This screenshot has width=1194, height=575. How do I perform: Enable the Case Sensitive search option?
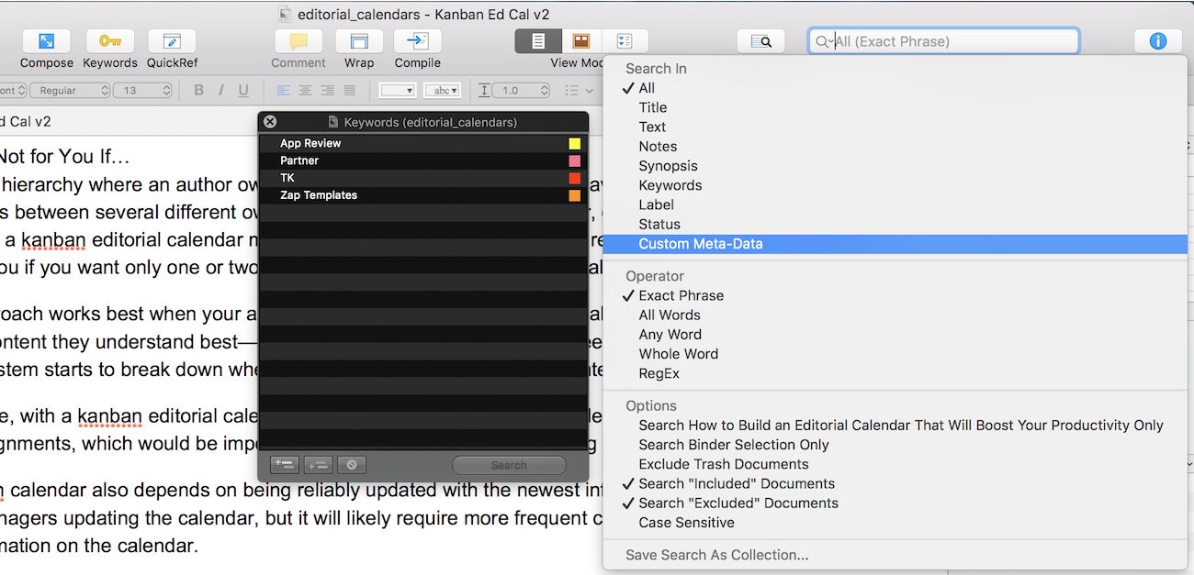pyautogui.click(x=686, y=523)
